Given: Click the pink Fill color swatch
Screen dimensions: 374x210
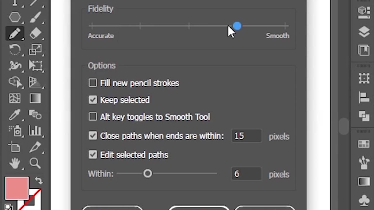Looking at the screenshot, I should pyautogui.click(x=16, y=188).
